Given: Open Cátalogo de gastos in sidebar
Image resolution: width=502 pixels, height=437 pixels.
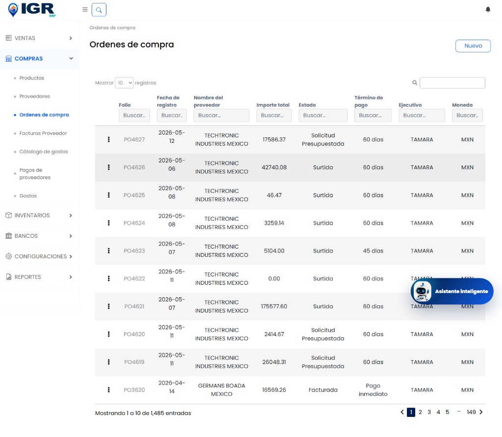Looking at the screenshot, I should tap(44, 152).
